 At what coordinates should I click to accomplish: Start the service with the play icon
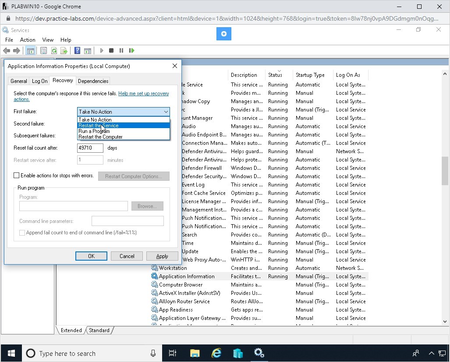point(102,50)
